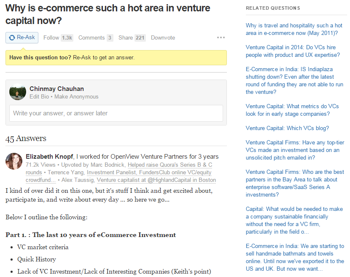Screen dimensions: 350x277
Task: Click Elizabeth Knopf's avatar photo
Action: (x=14, y=161)
